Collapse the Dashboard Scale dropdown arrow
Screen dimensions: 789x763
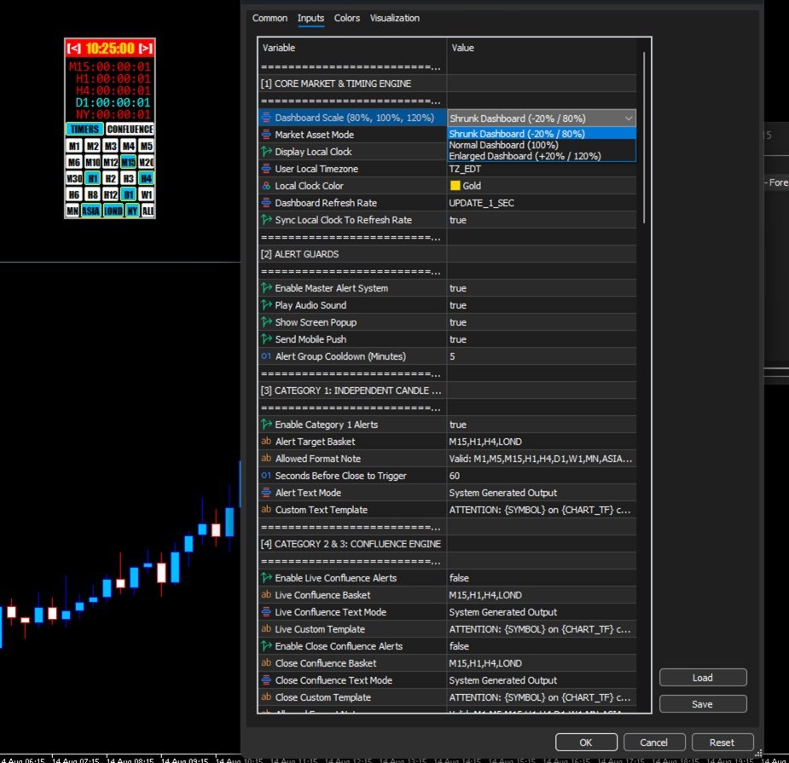[x=628, y=118]
